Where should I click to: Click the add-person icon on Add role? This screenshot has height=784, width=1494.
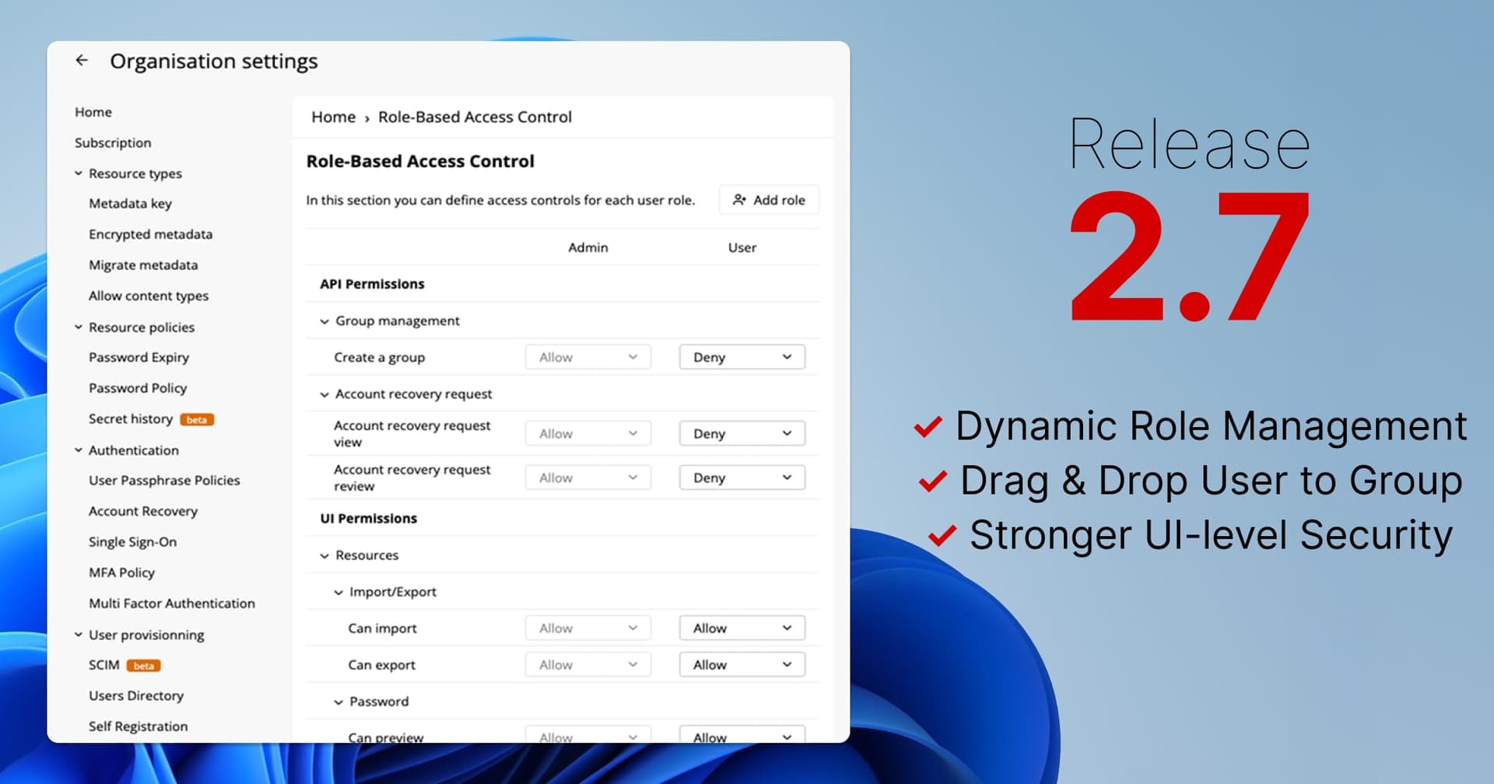[x=739, y=200]
